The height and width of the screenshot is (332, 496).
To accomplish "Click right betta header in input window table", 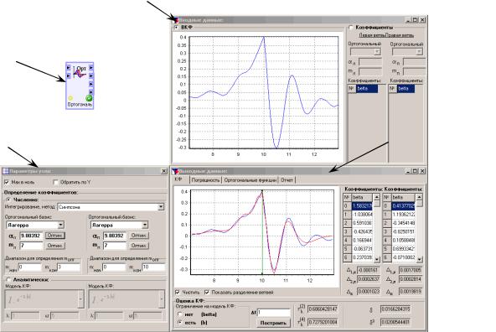I will (x=406, y=89).
